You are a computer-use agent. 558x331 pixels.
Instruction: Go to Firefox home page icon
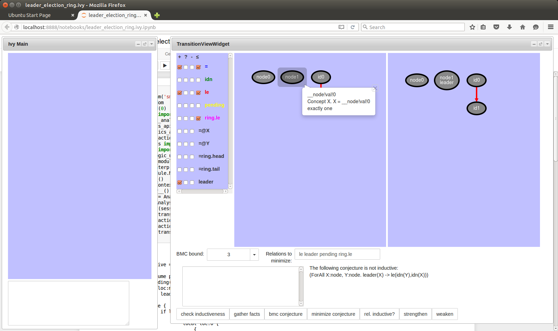click(x=522, y=27)
